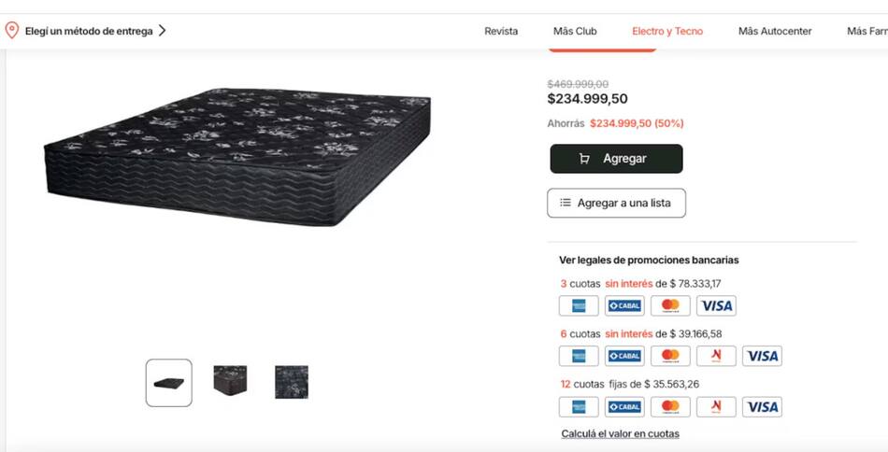
Task: Select the Electro y Tecno tab
Action: [667, 31]
